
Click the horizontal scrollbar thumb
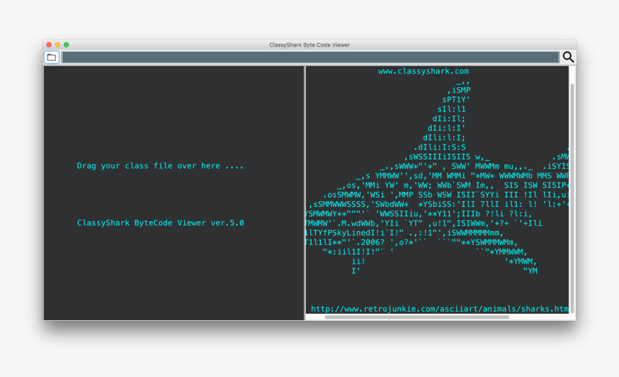click(x=416, y=317)
